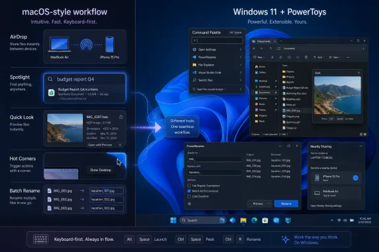Add a new tab in File Explorer
Viewport: 379px width, 252px height.
tap(281, 41)
